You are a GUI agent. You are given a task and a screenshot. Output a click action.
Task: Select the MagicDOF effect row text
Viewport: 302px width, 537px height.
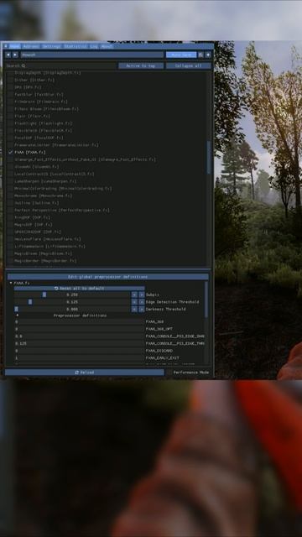coord(34,224)
